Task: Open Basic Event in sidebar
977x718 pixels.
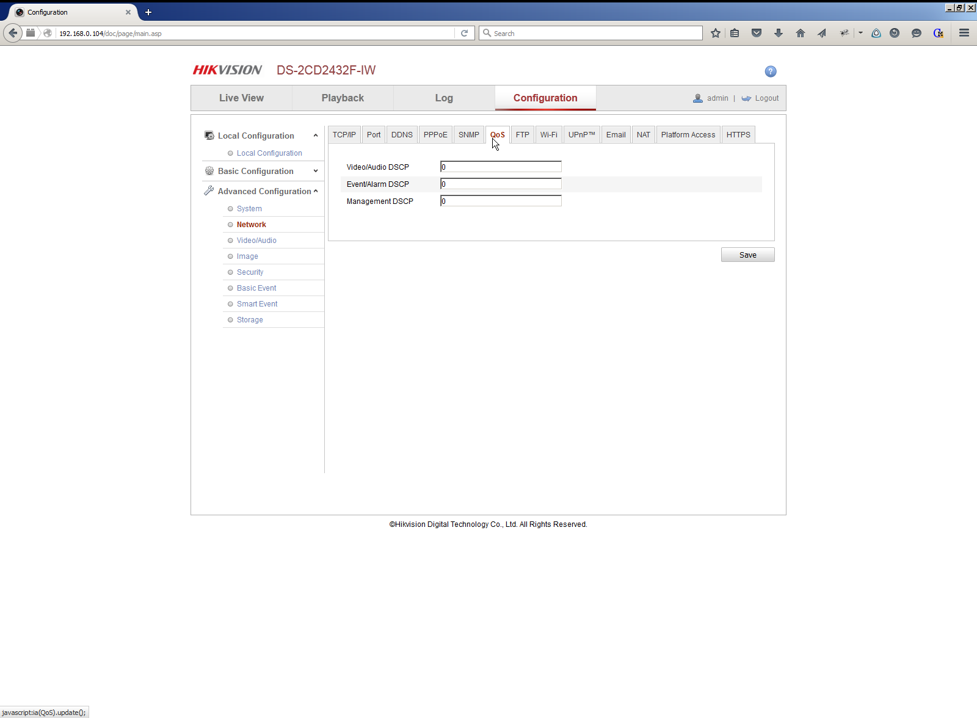Action: click(x=256, y=288)
